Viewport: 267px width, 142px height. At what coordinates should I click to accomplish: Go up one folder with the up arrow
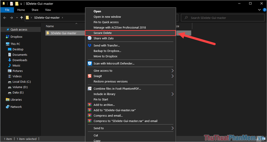[21, 18]
